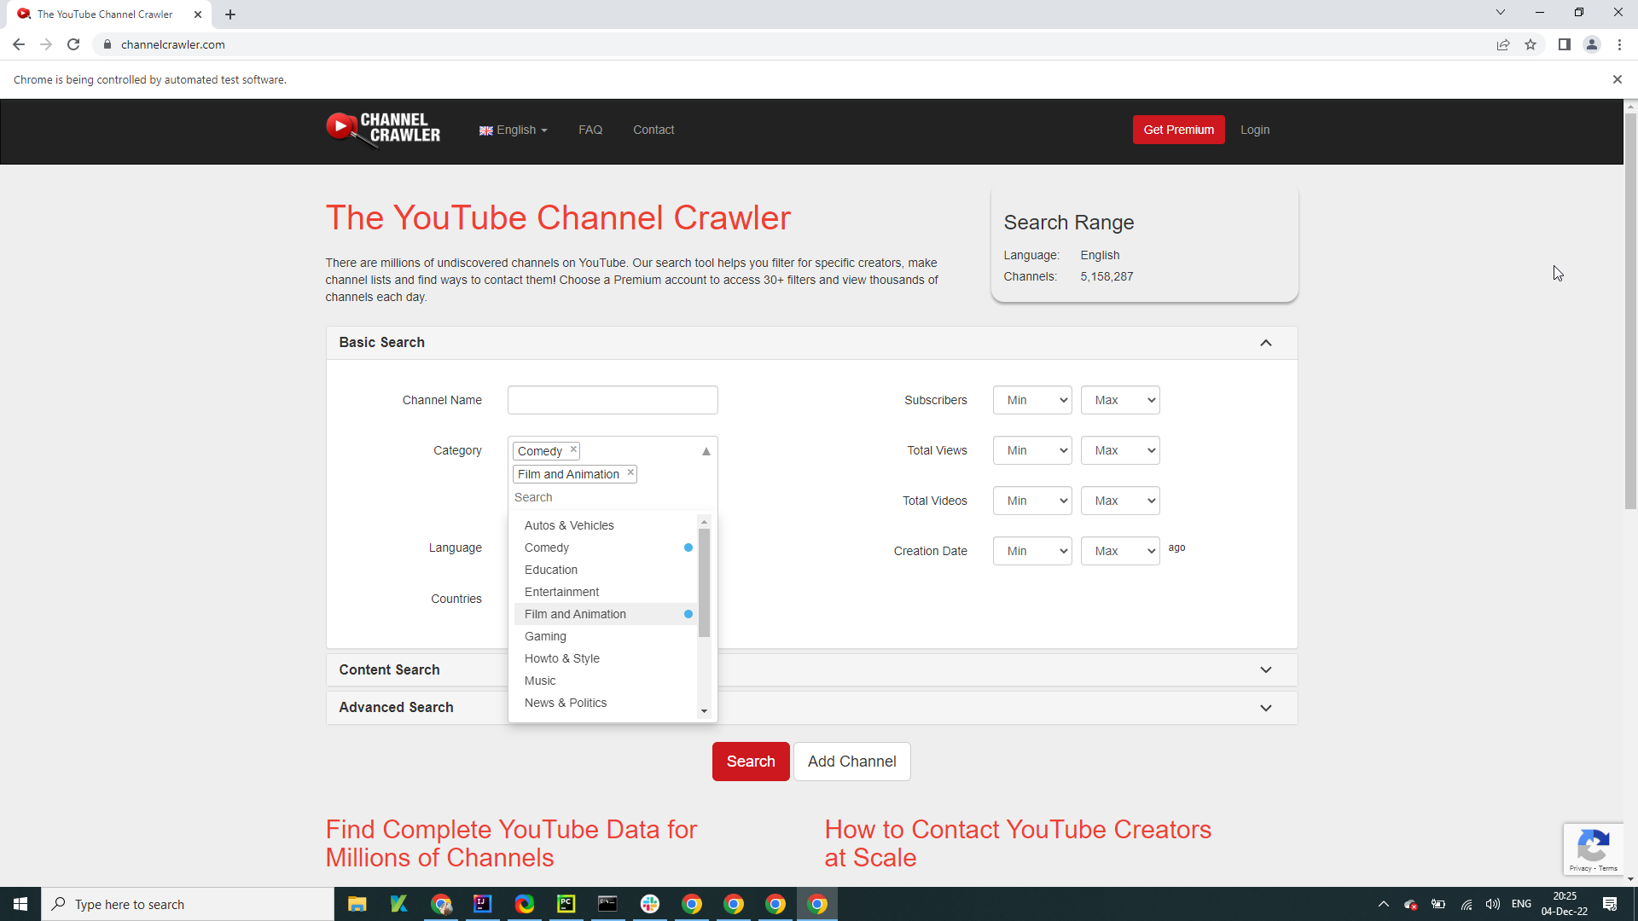This screenshot has height=921, width=1638.
Task: Open the tab search chevron
Action: point(1501,13)
